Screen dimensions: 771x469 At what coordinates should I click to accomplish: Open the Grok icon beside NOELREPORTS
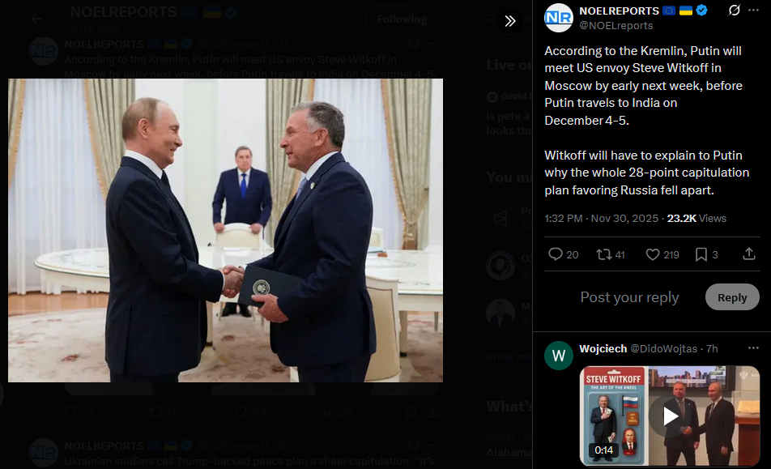click(734, 10)
